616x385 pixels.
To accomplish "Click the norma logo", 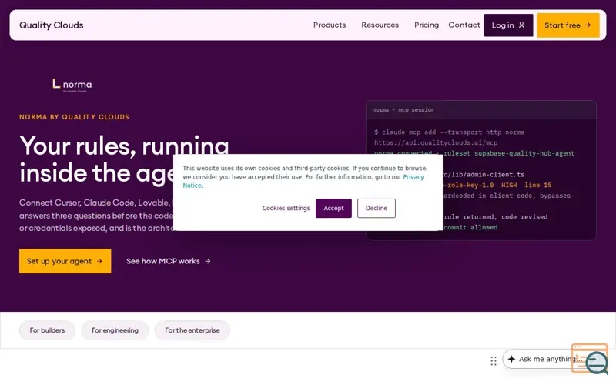I will [x=72, y=85].
